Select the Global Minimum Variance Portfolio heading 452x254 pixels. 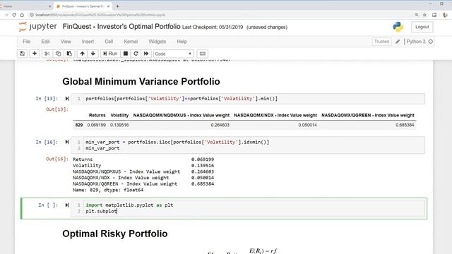(x=141, y=82)
